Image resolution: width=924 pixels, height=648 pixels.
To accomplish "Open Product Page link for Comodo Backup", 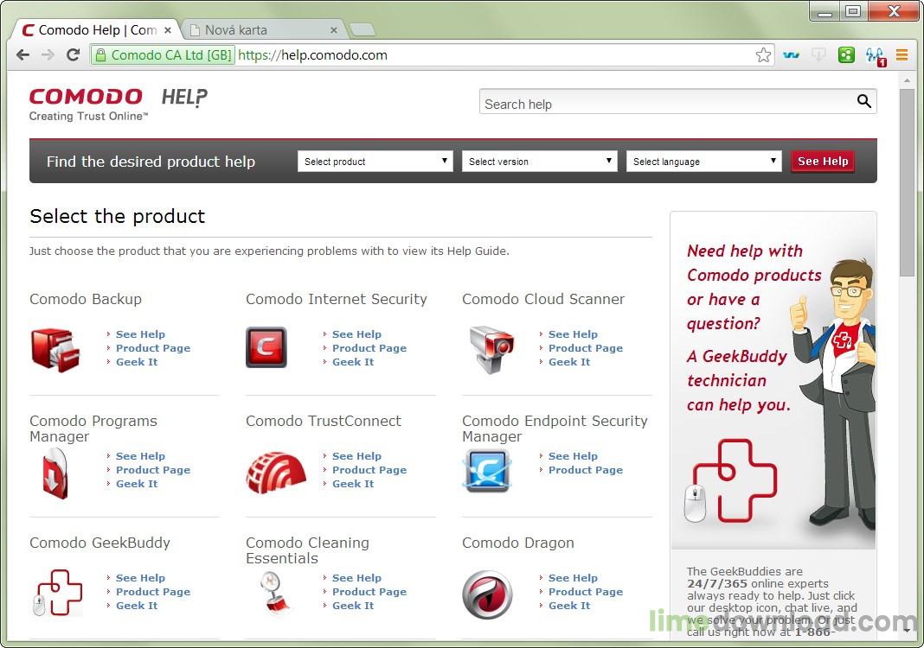I will coord(153,348).
